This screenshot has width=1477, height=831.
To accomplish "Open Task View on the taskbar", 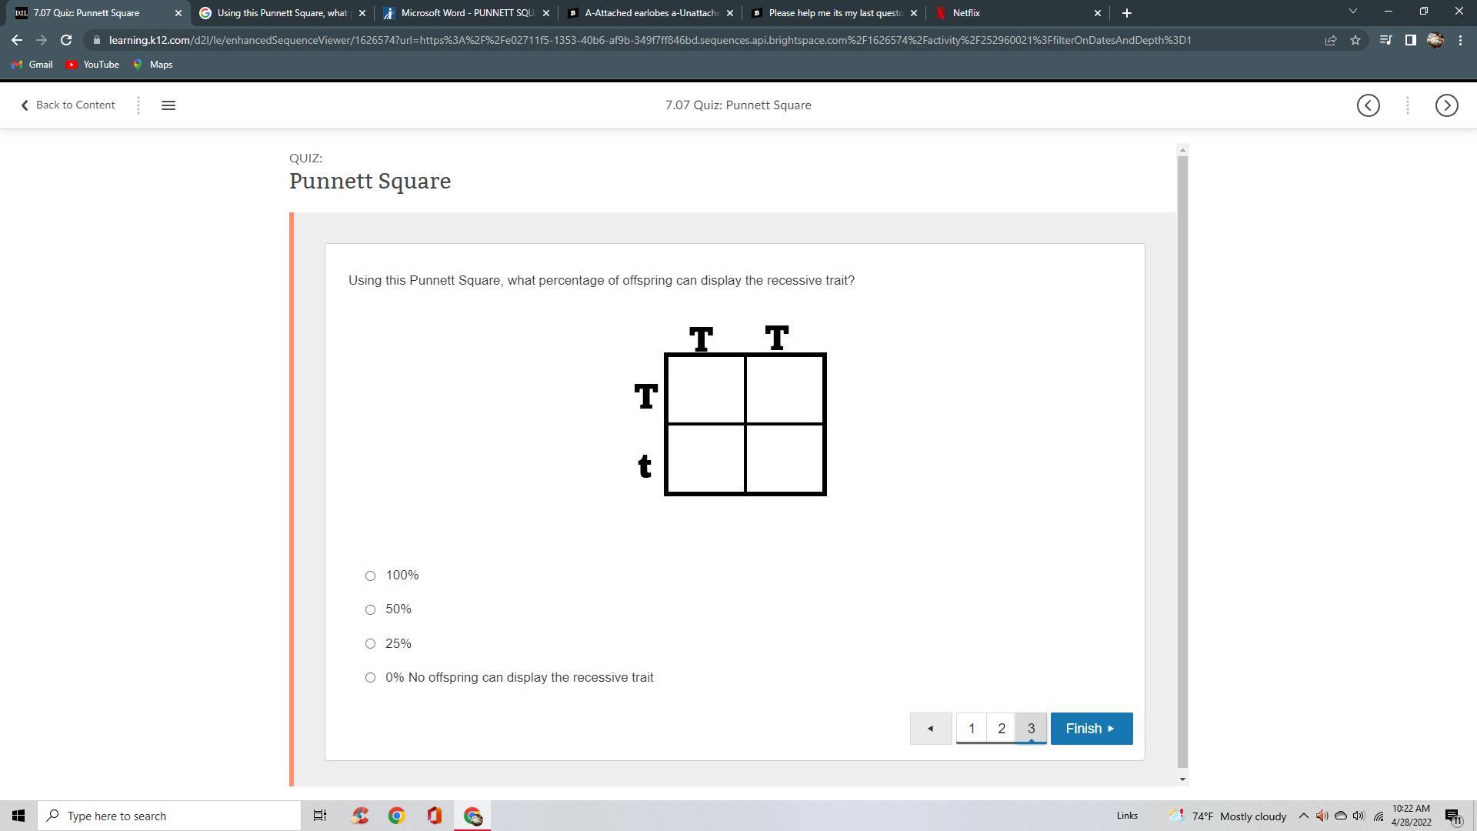I will tap(319, 816).
